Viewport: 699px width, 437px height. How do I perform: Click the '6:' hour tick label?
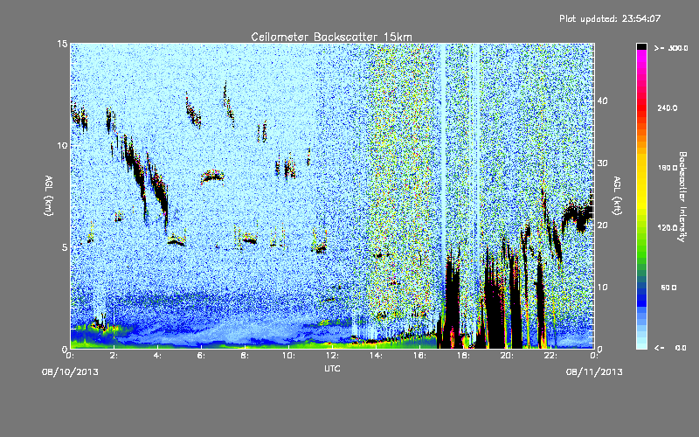click(x=201, y=356)
